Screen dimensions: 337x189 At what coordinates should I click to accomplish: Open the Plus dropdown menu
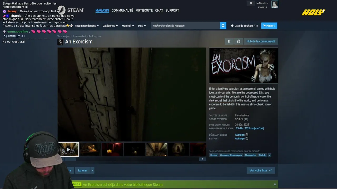click(x=142, y=26)
